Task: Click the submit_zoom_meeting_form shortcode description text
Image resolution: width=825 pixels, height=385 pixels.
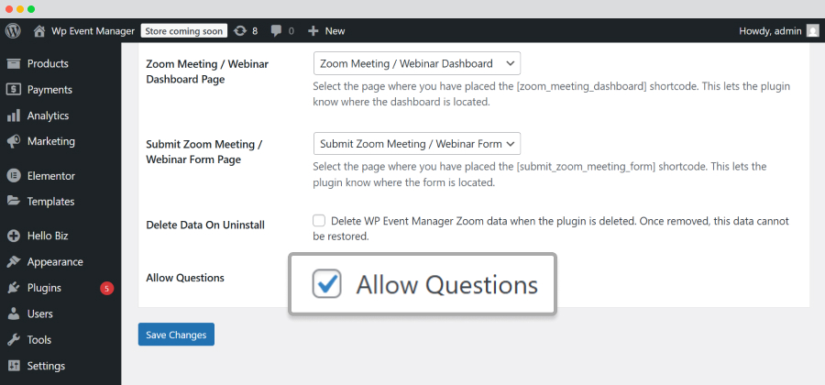Action: (540, 175)
